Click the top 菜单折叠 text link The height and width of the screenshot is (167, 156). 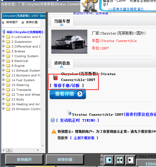(x=32, y=22)
